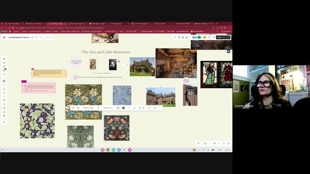Click The Arts and Crafts Movement heading
Viewport: 310px width, 174px height.
(x=106, y=52)
